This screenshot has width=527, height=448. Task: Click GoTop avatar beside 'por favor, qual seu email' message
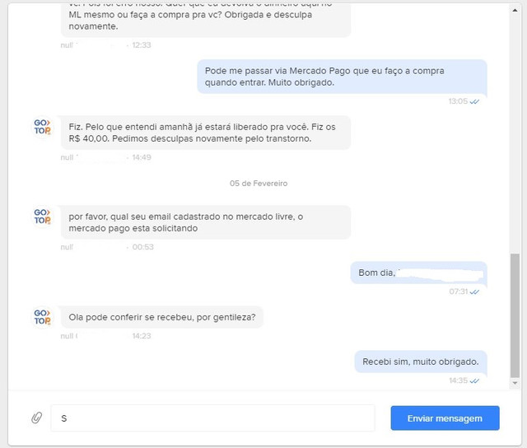[x=42, y=217]
